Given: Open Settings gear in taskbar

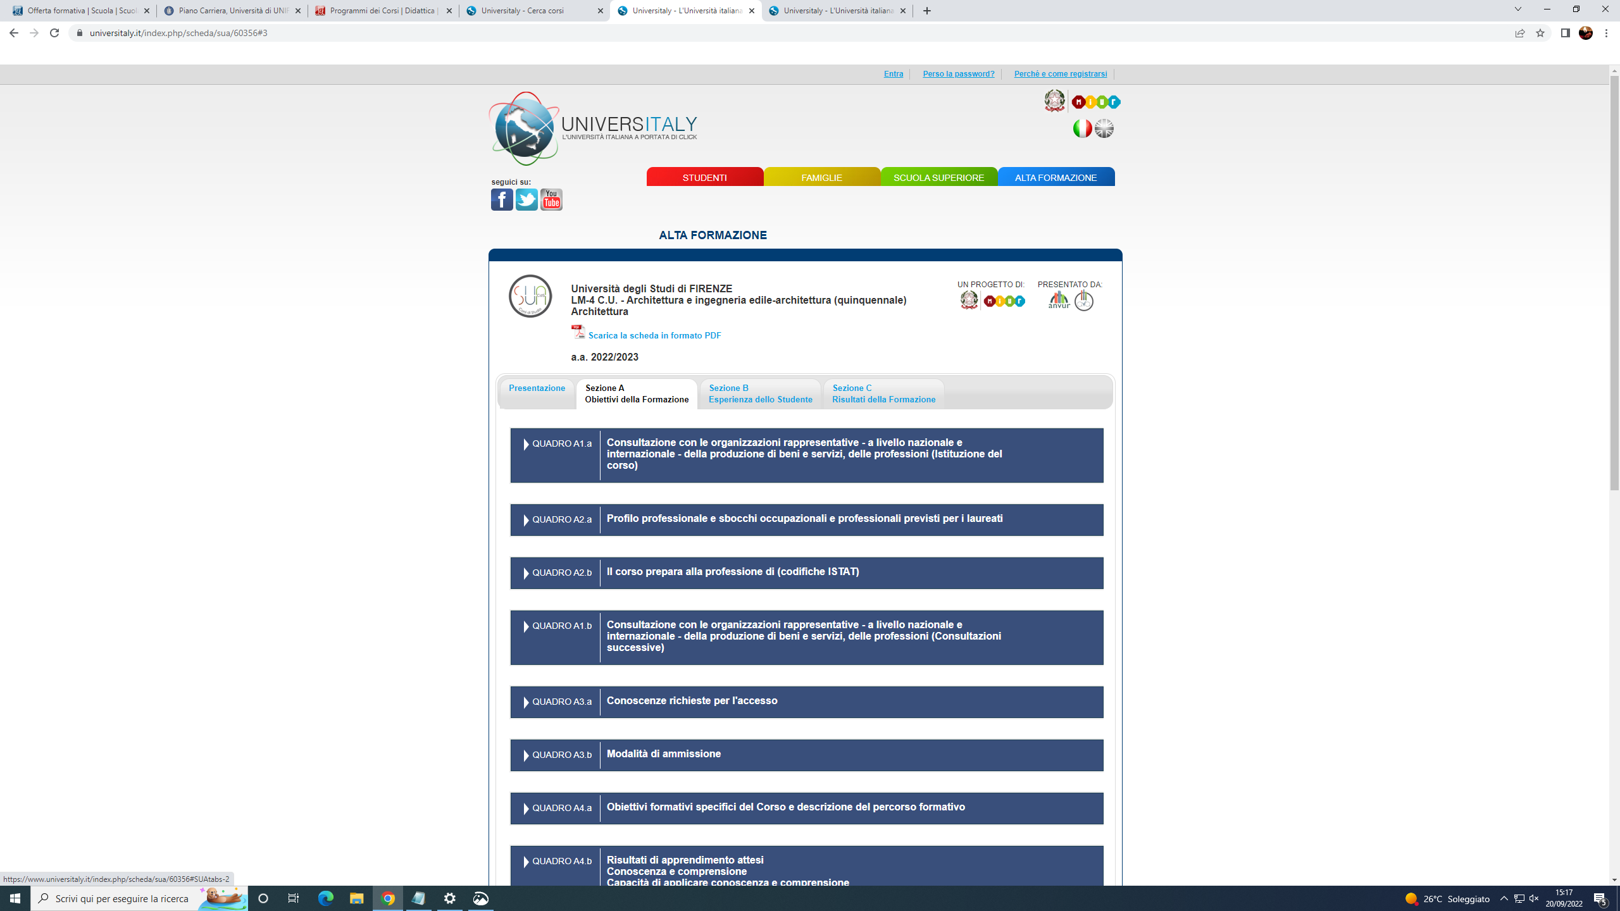Looking at the screenshot, I should pyautogui.click(x=450, y=898).
